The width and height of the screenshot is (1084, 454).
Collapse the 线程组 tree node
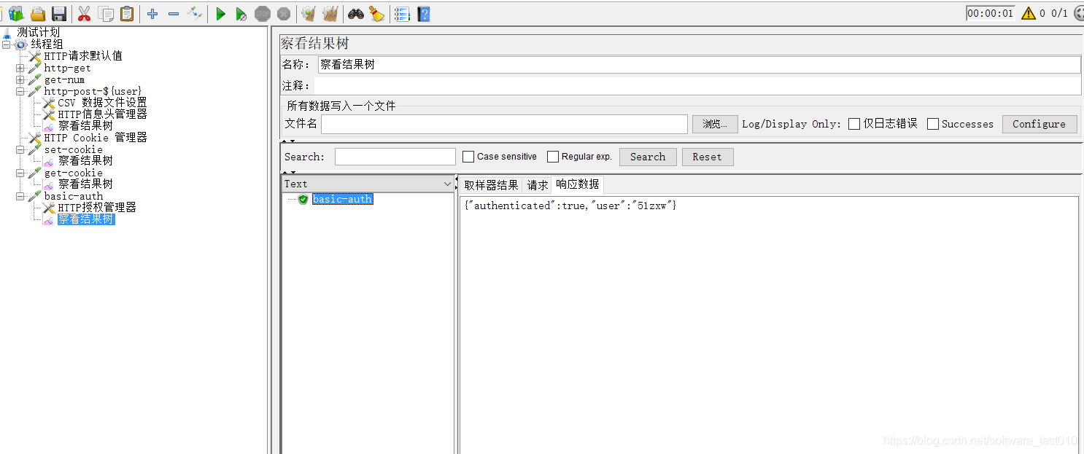tap(7, 44)
